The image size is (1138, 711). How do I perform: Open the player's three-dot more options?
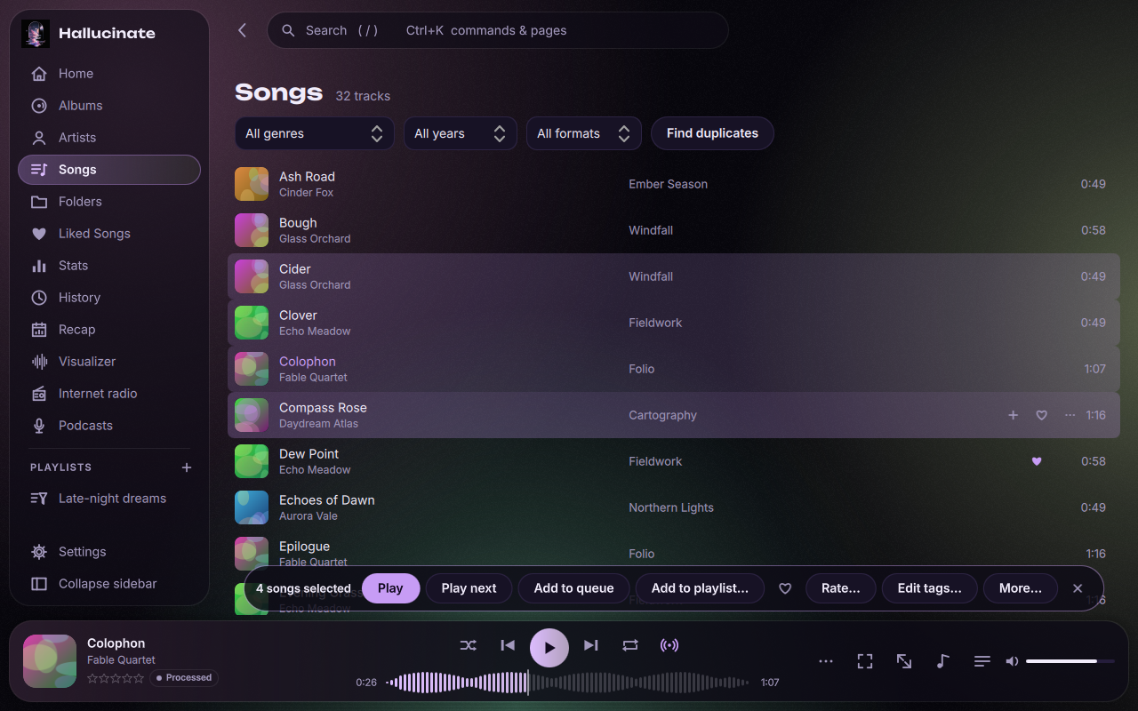click(x=826, y=661)
